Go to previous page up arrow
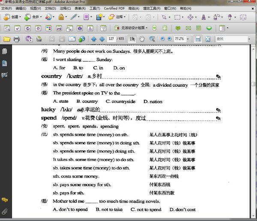The width and height of the screenshot is (257, 221). coord(94,39)
